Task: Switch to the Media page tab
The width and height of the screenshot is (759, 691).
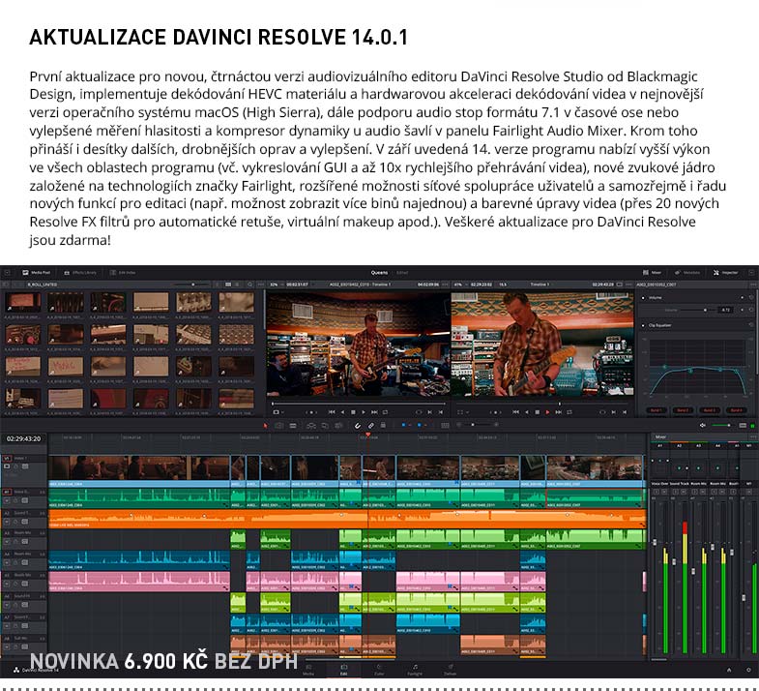Action: pos(308,670)
